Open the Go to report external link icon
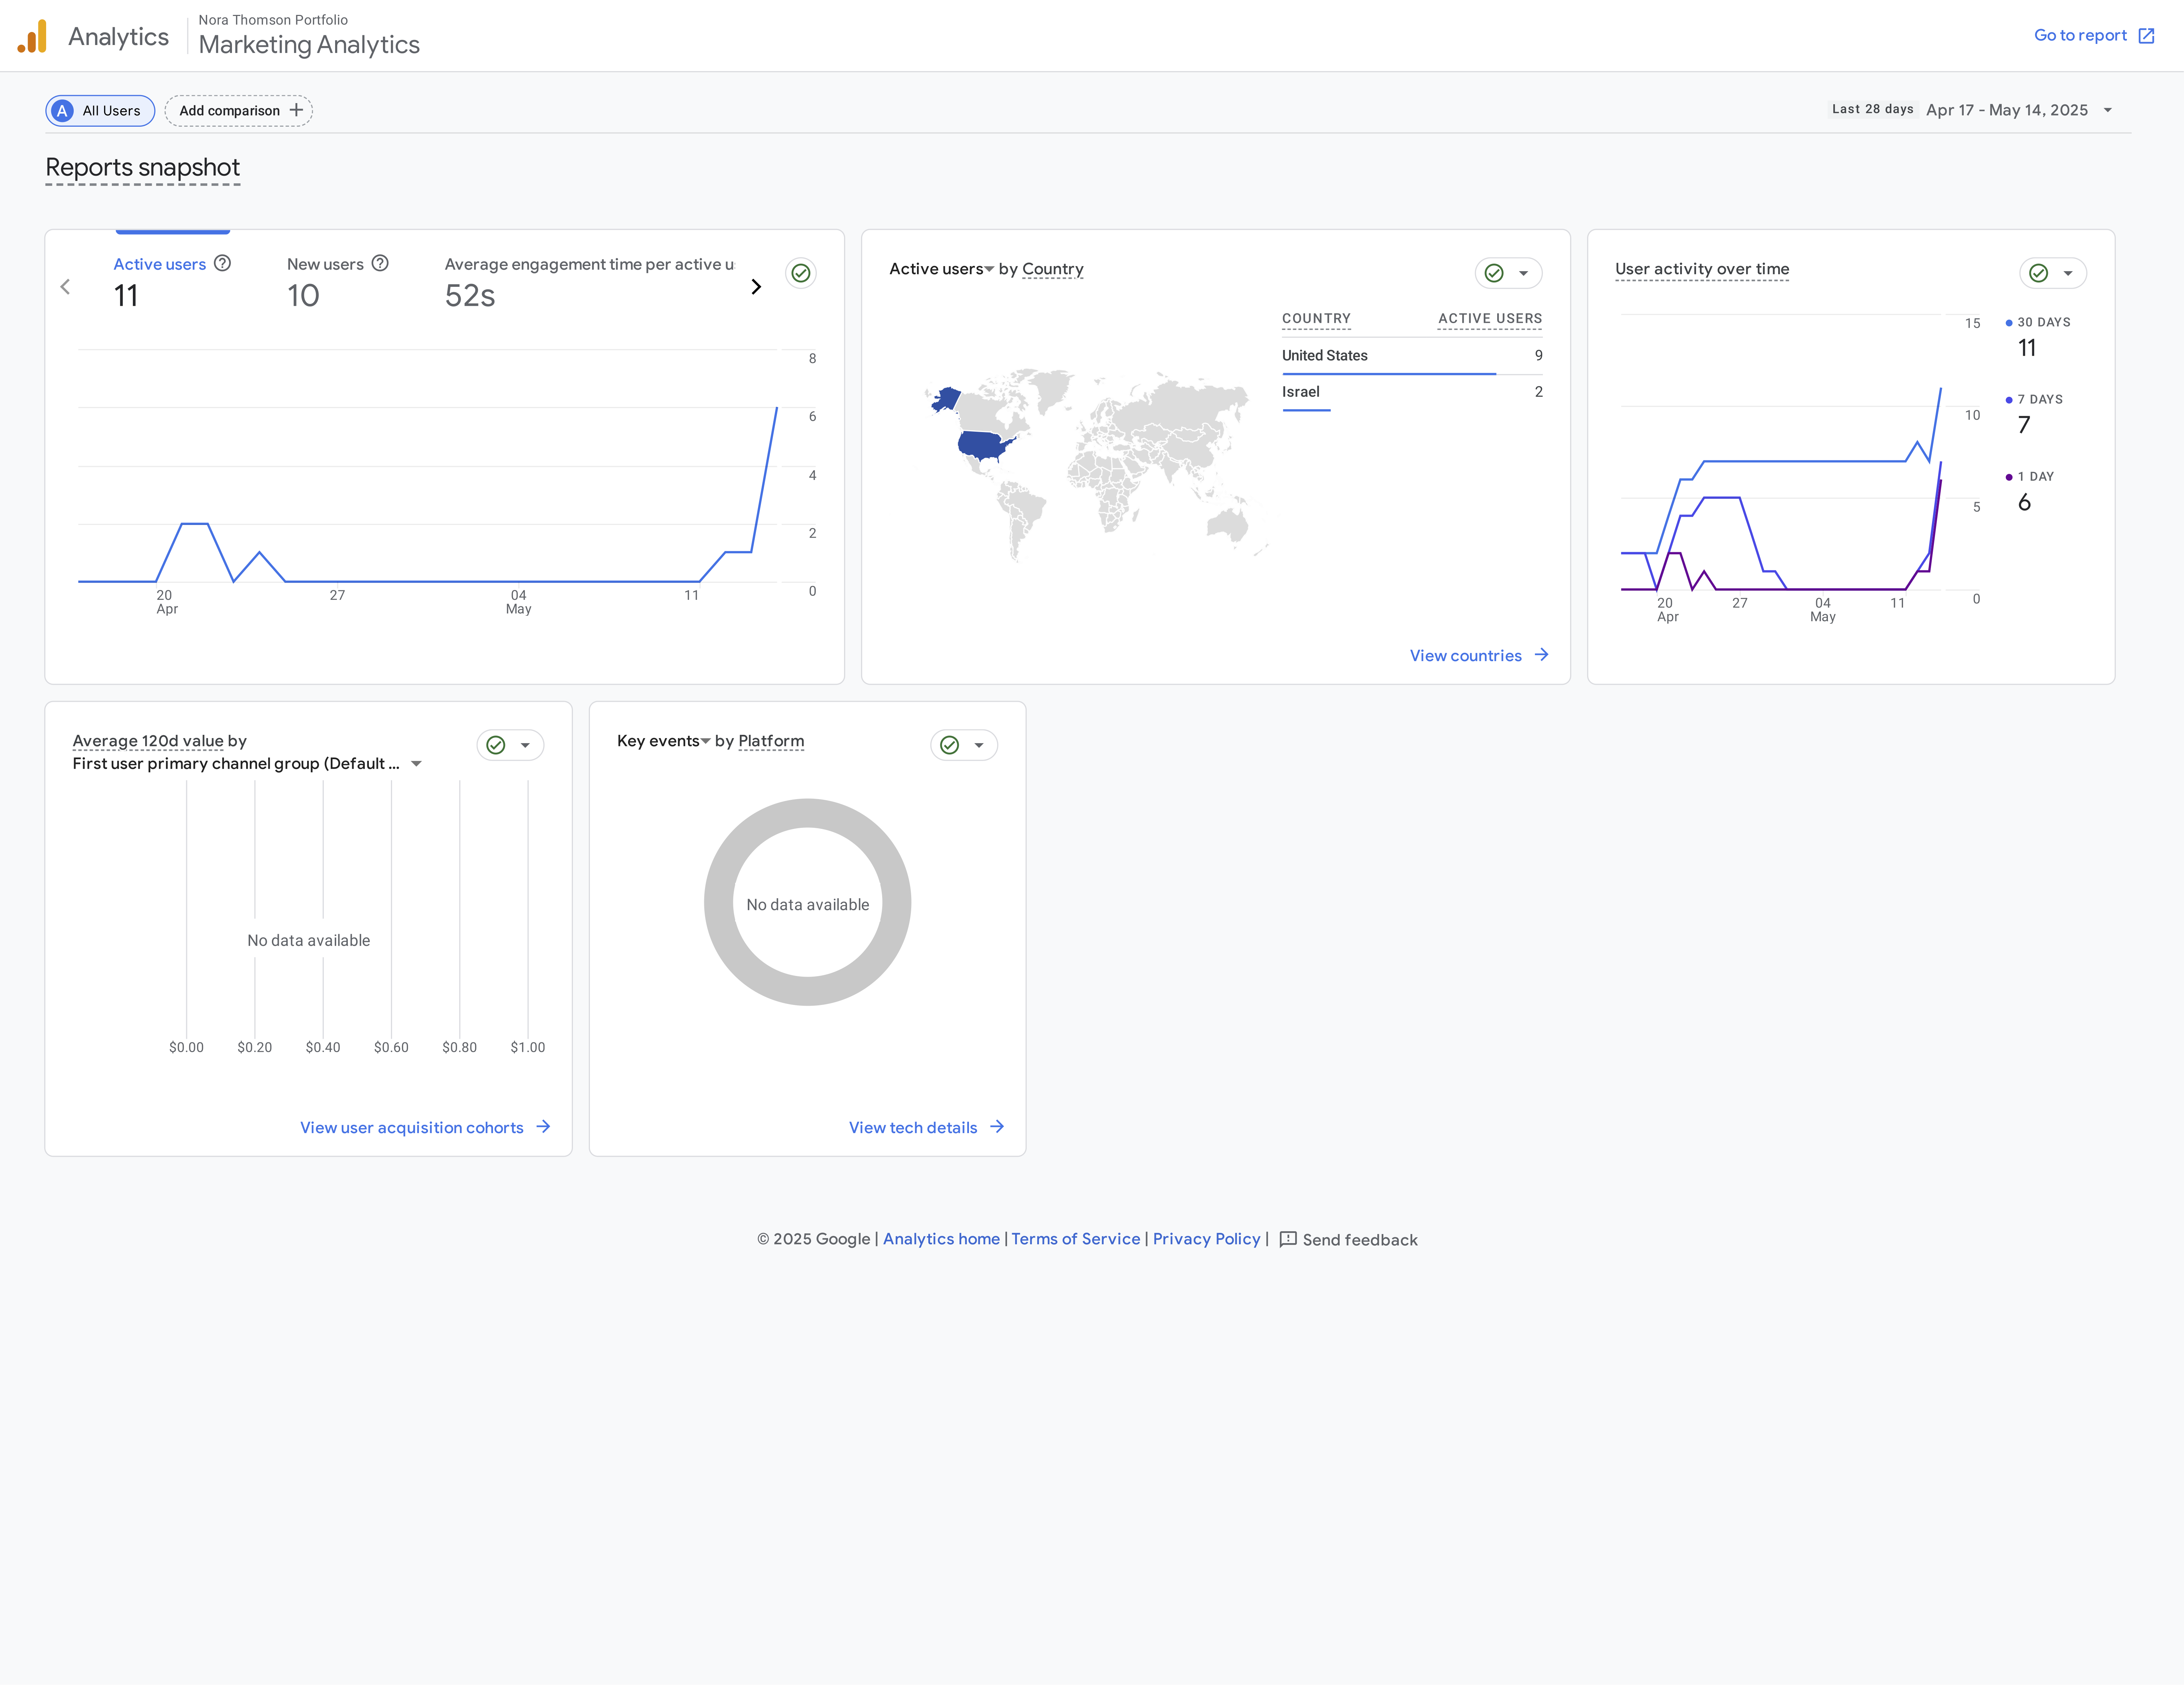The image size is (2184, 1685). coord(2146,36)
